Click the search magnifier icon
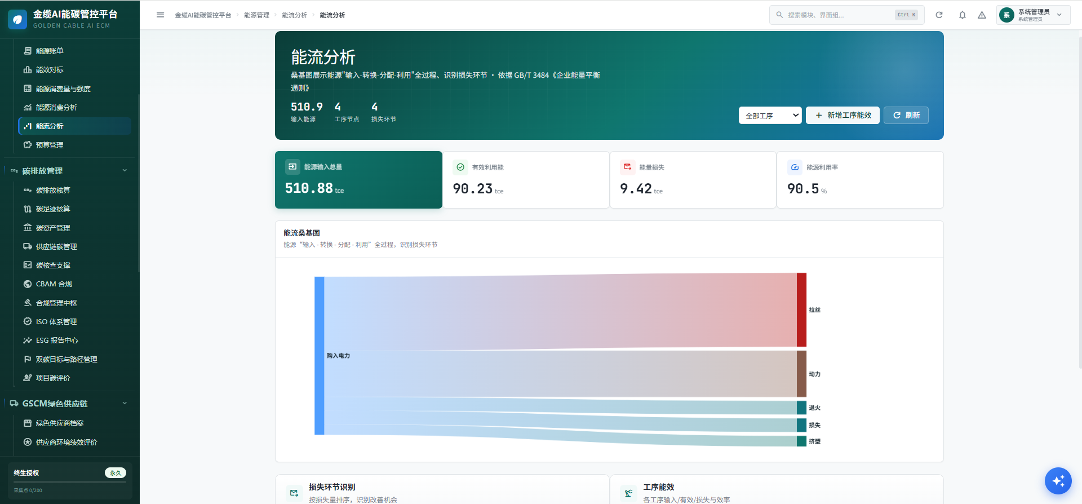This screenshot has width=1082, height=504. [779, 15]
